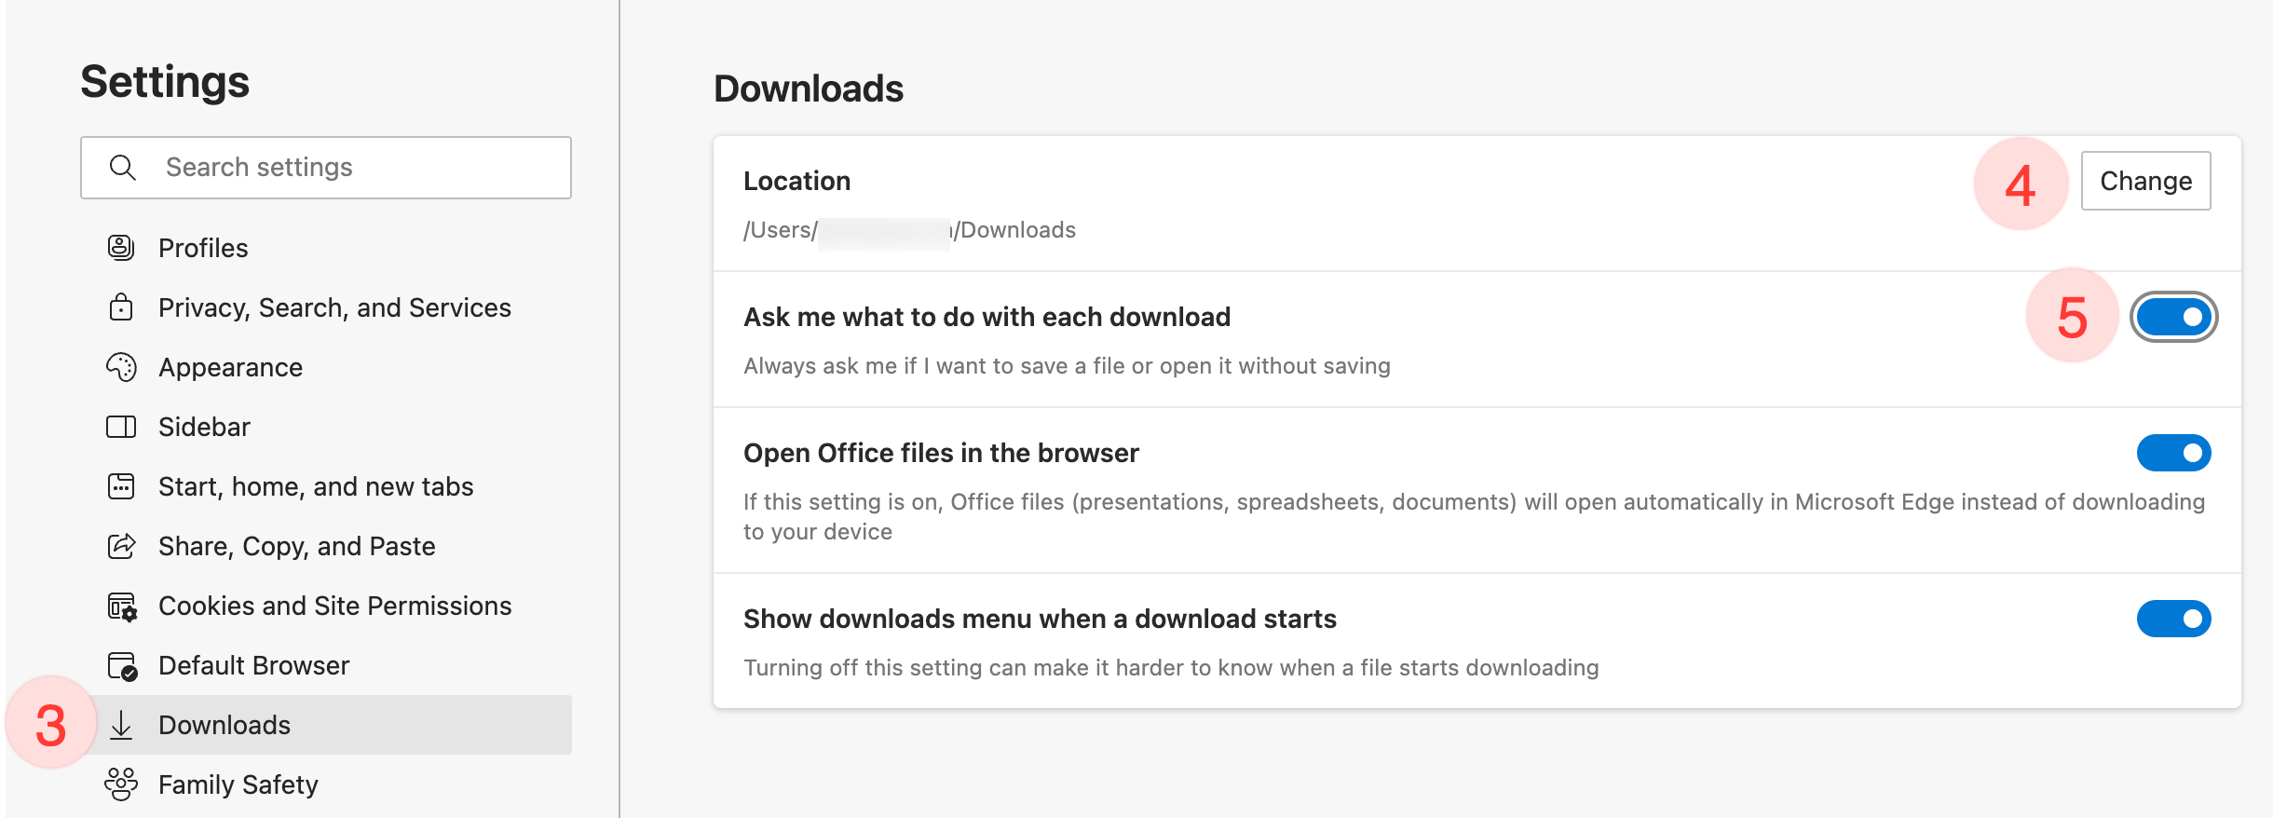The width and height of the screenshot is (2273, 818).
Task: Click the Family Safety icon
Action: point(121,784)
